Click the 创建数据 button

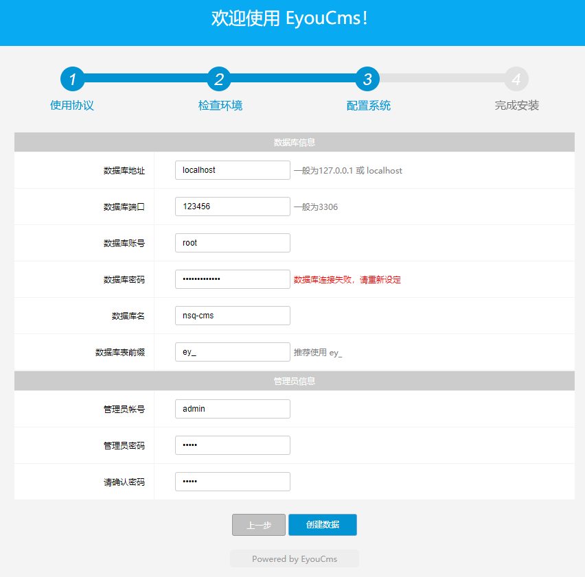coord(322,525)
